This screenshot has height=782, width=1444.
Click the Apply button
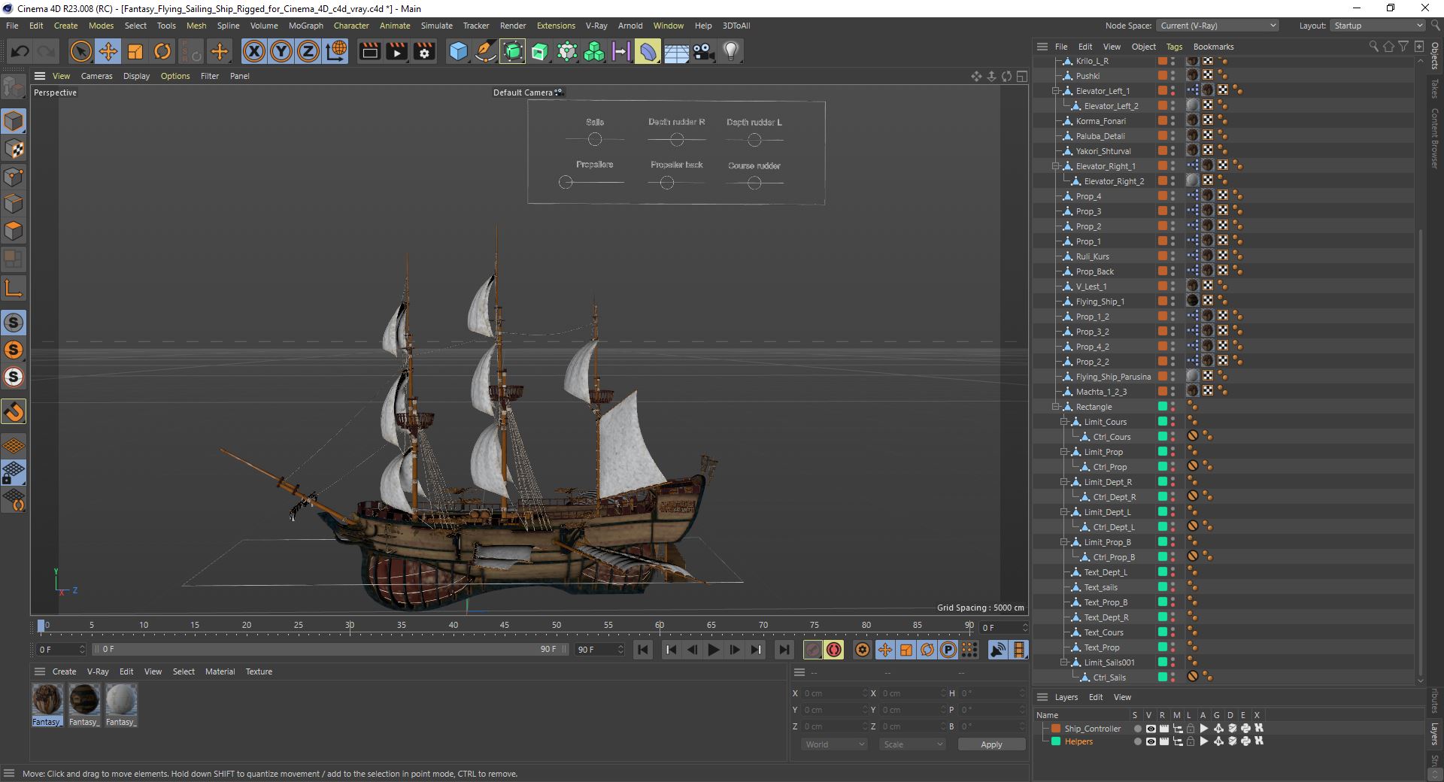991,744
